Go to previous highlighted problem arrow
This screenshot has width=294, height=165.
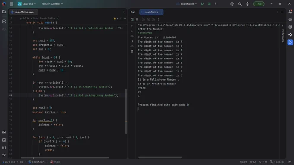tap(121, 19)
